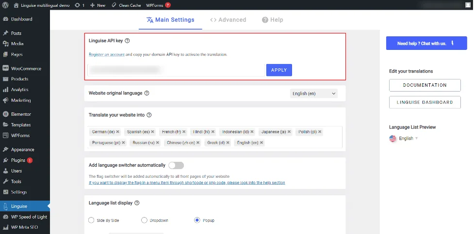Remove Chinese (zh-cn) language tag
Viewport: 474px width, 234px height.
tap(198, 142)
